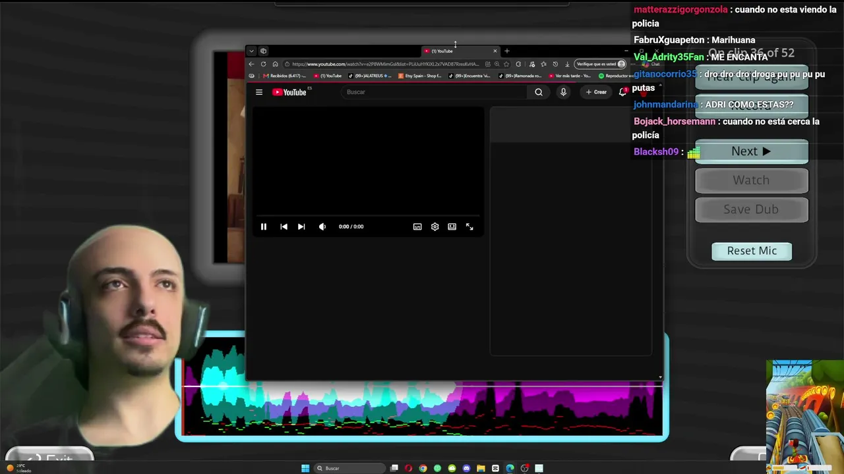Click the Next button in dub panel
The height and width of the screenshot is (474, 844).
pyautogui.click(x=751, y=151)
